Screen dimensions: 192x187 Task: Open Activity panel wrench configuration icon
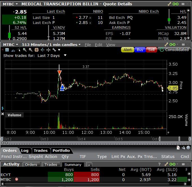pyautogui.click(x=166, y=164)
